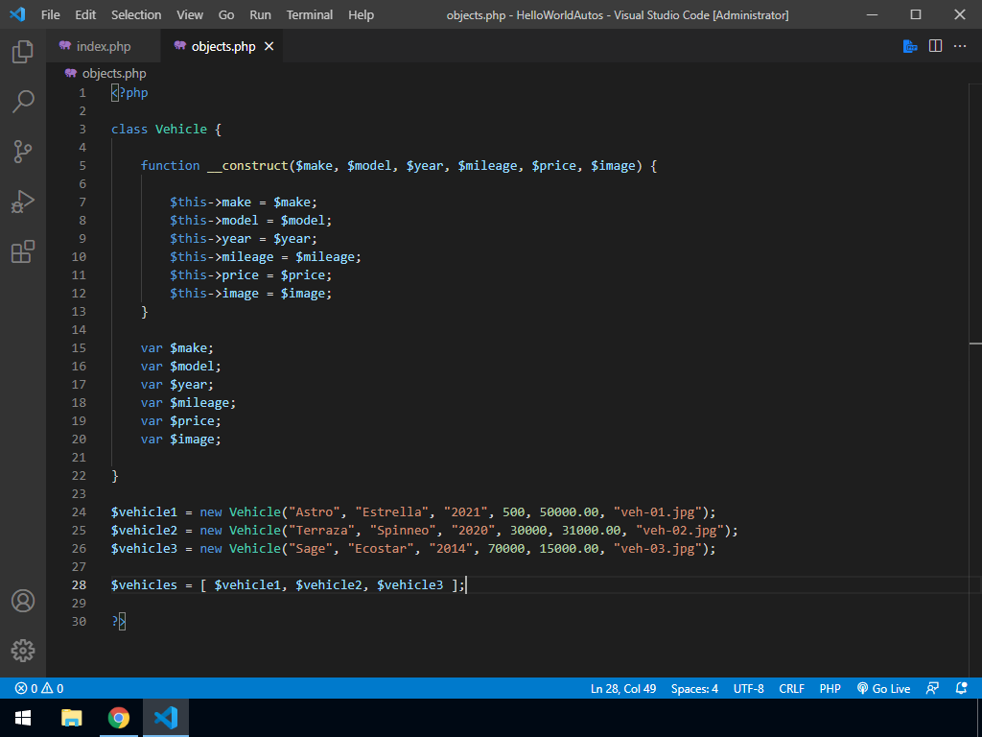Click the Split Editor Right icon
This screenshot has height=737, width=982.
pyautogui.click(x=935, y=46)
